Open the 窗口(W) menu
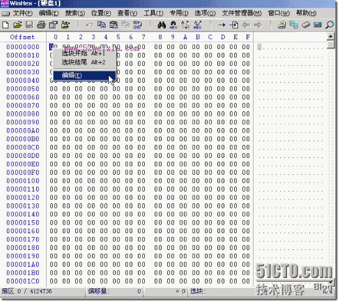The width and height of the screenshot is (338, 301). coord(279,13)
